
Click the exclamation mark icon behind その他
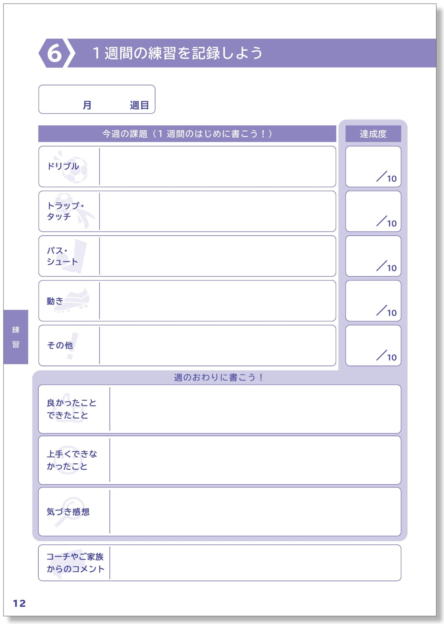click(x=72, y=345)
